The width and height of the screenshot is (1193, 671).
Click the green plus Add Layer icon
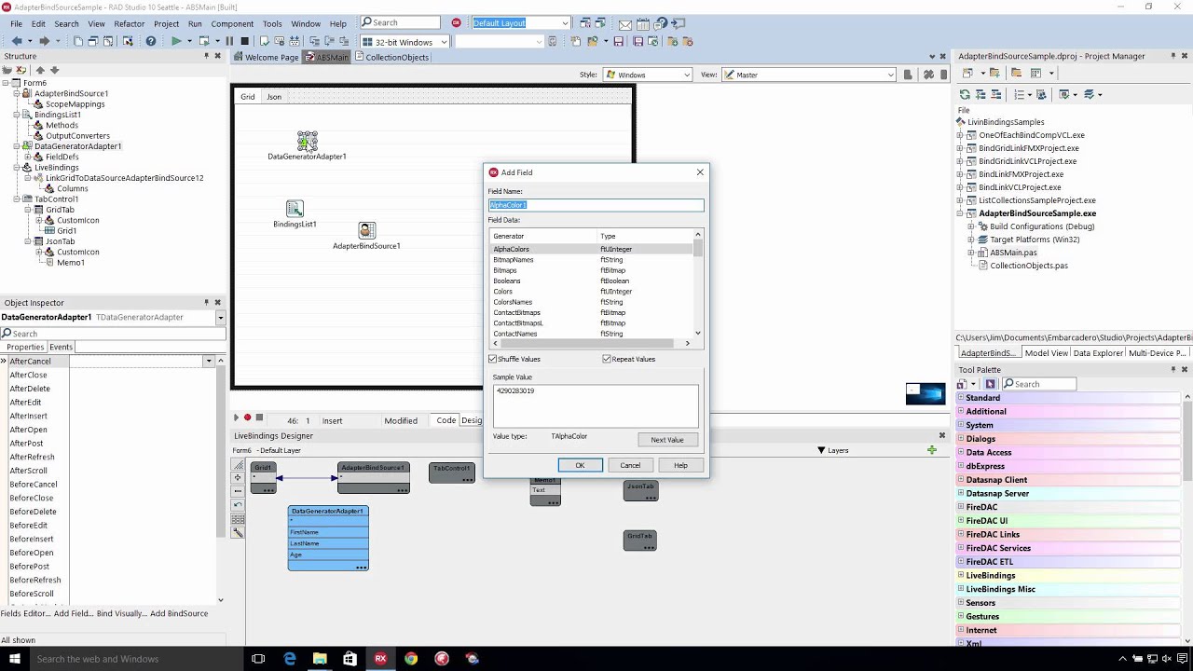(932, 450)
